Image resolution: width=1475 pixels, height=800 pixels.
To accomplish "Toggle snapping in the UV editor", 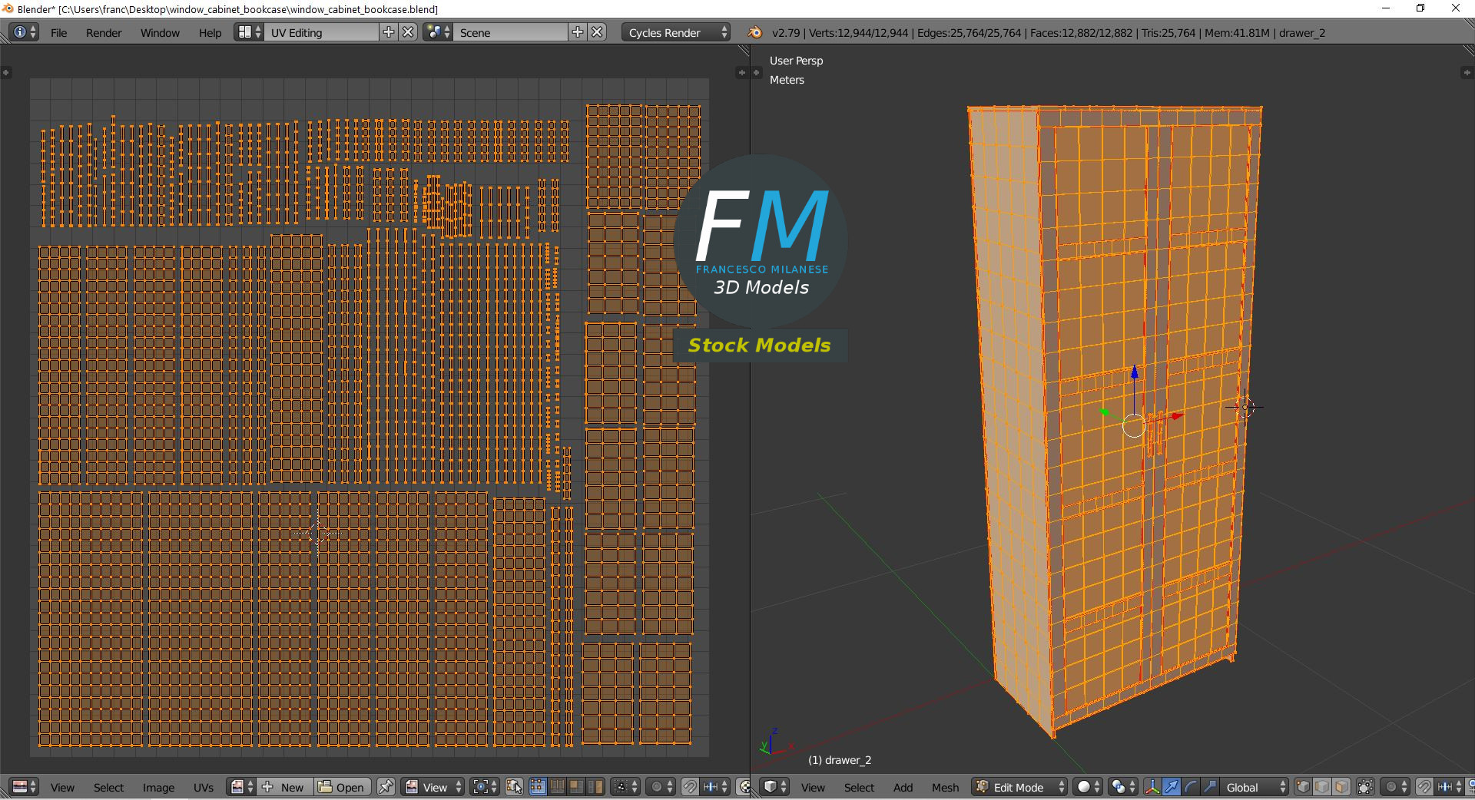I will pyautogui.click(x=690, y=787).
